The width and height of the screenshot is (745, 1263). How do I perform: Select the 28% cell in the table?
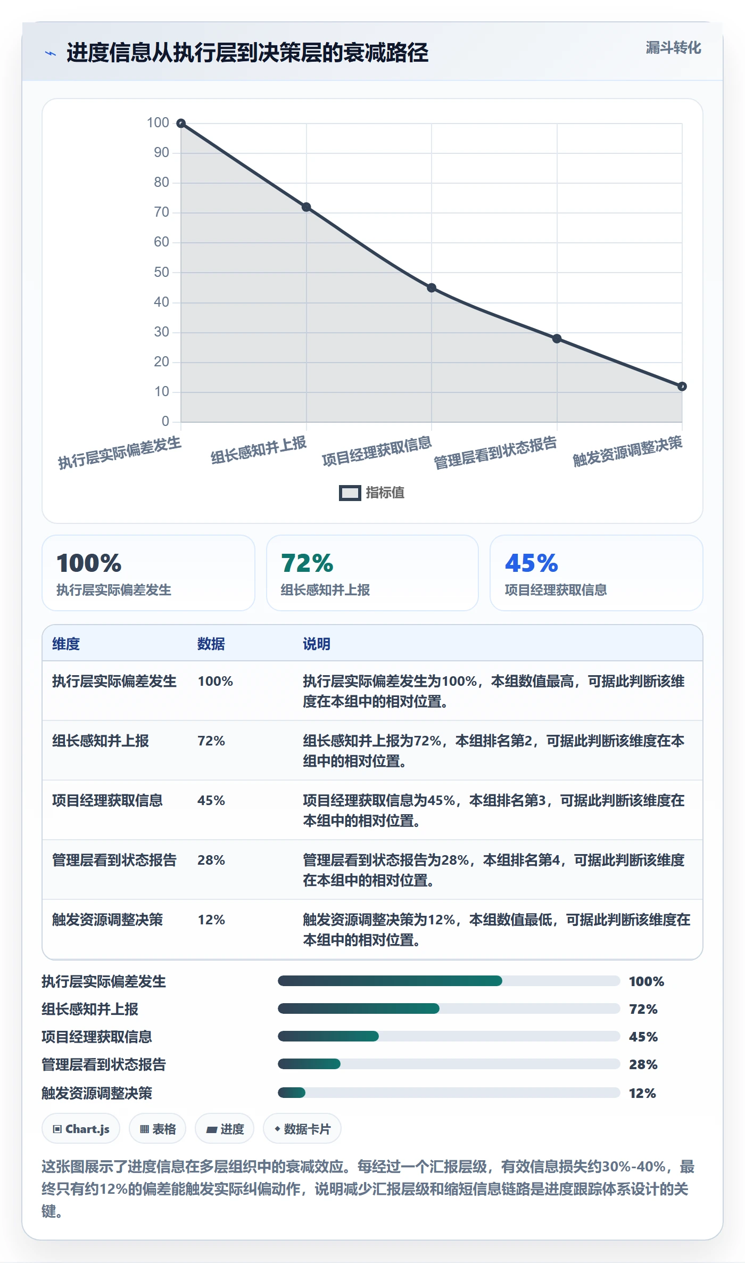[x=211, y=860]
